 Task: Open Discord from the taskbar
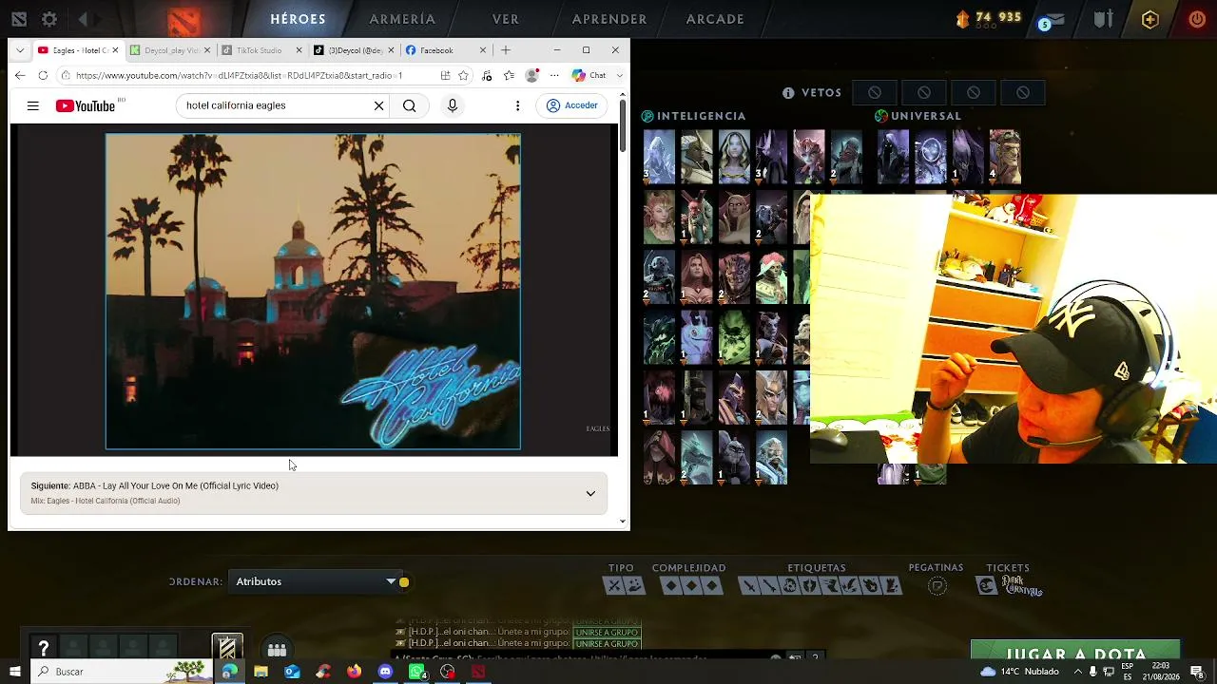[x=385, y=672]
